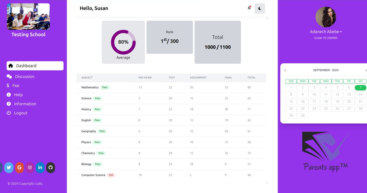This screenshot has height=193, width=367.
Task: Select day 15 in the calendar
Action: (291, 101)
